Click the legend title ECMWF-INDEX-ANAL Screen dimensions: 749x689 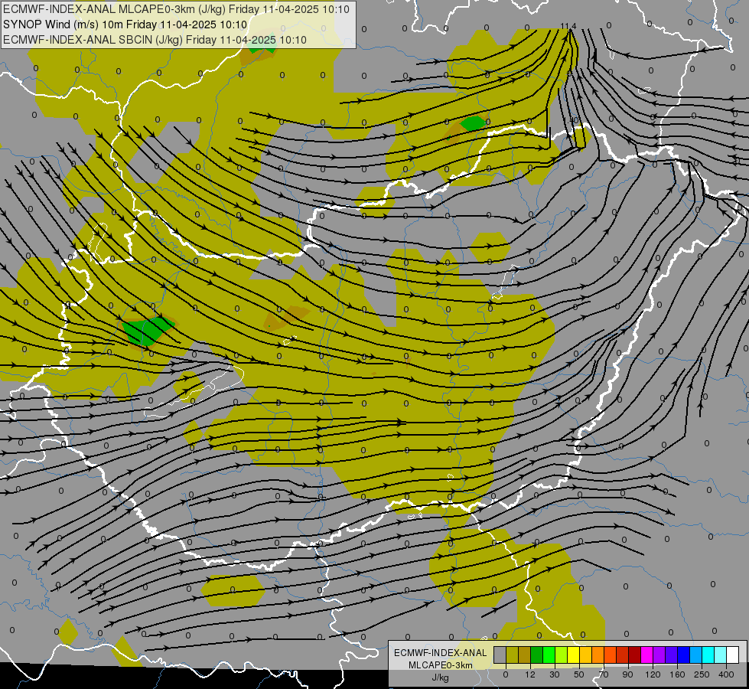[440, 653]
